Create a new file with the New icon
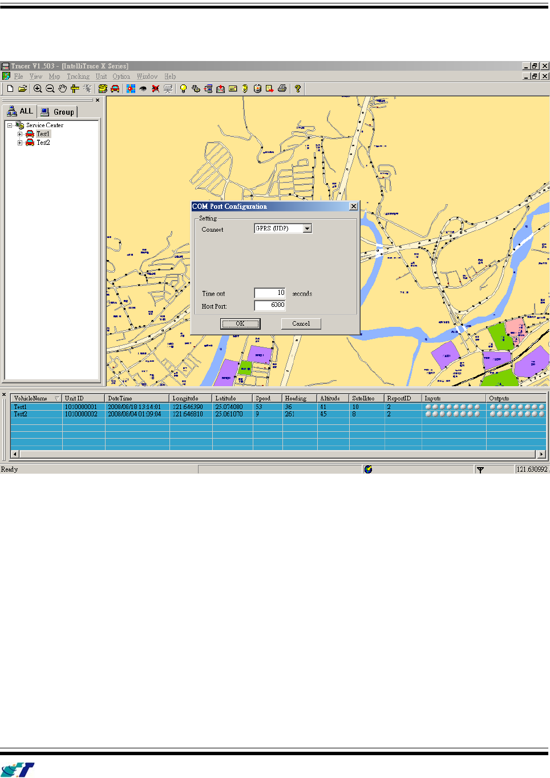Viewport: 550px width, 778px height. click(x=10, y=88)
